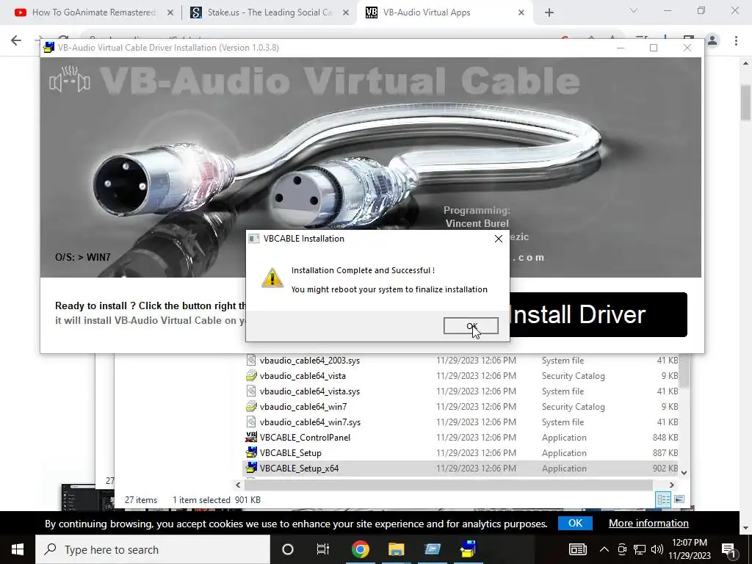Viewport: 752px width, 564px height.
Task: Open volume control in tray
Action: pos(657,549)
